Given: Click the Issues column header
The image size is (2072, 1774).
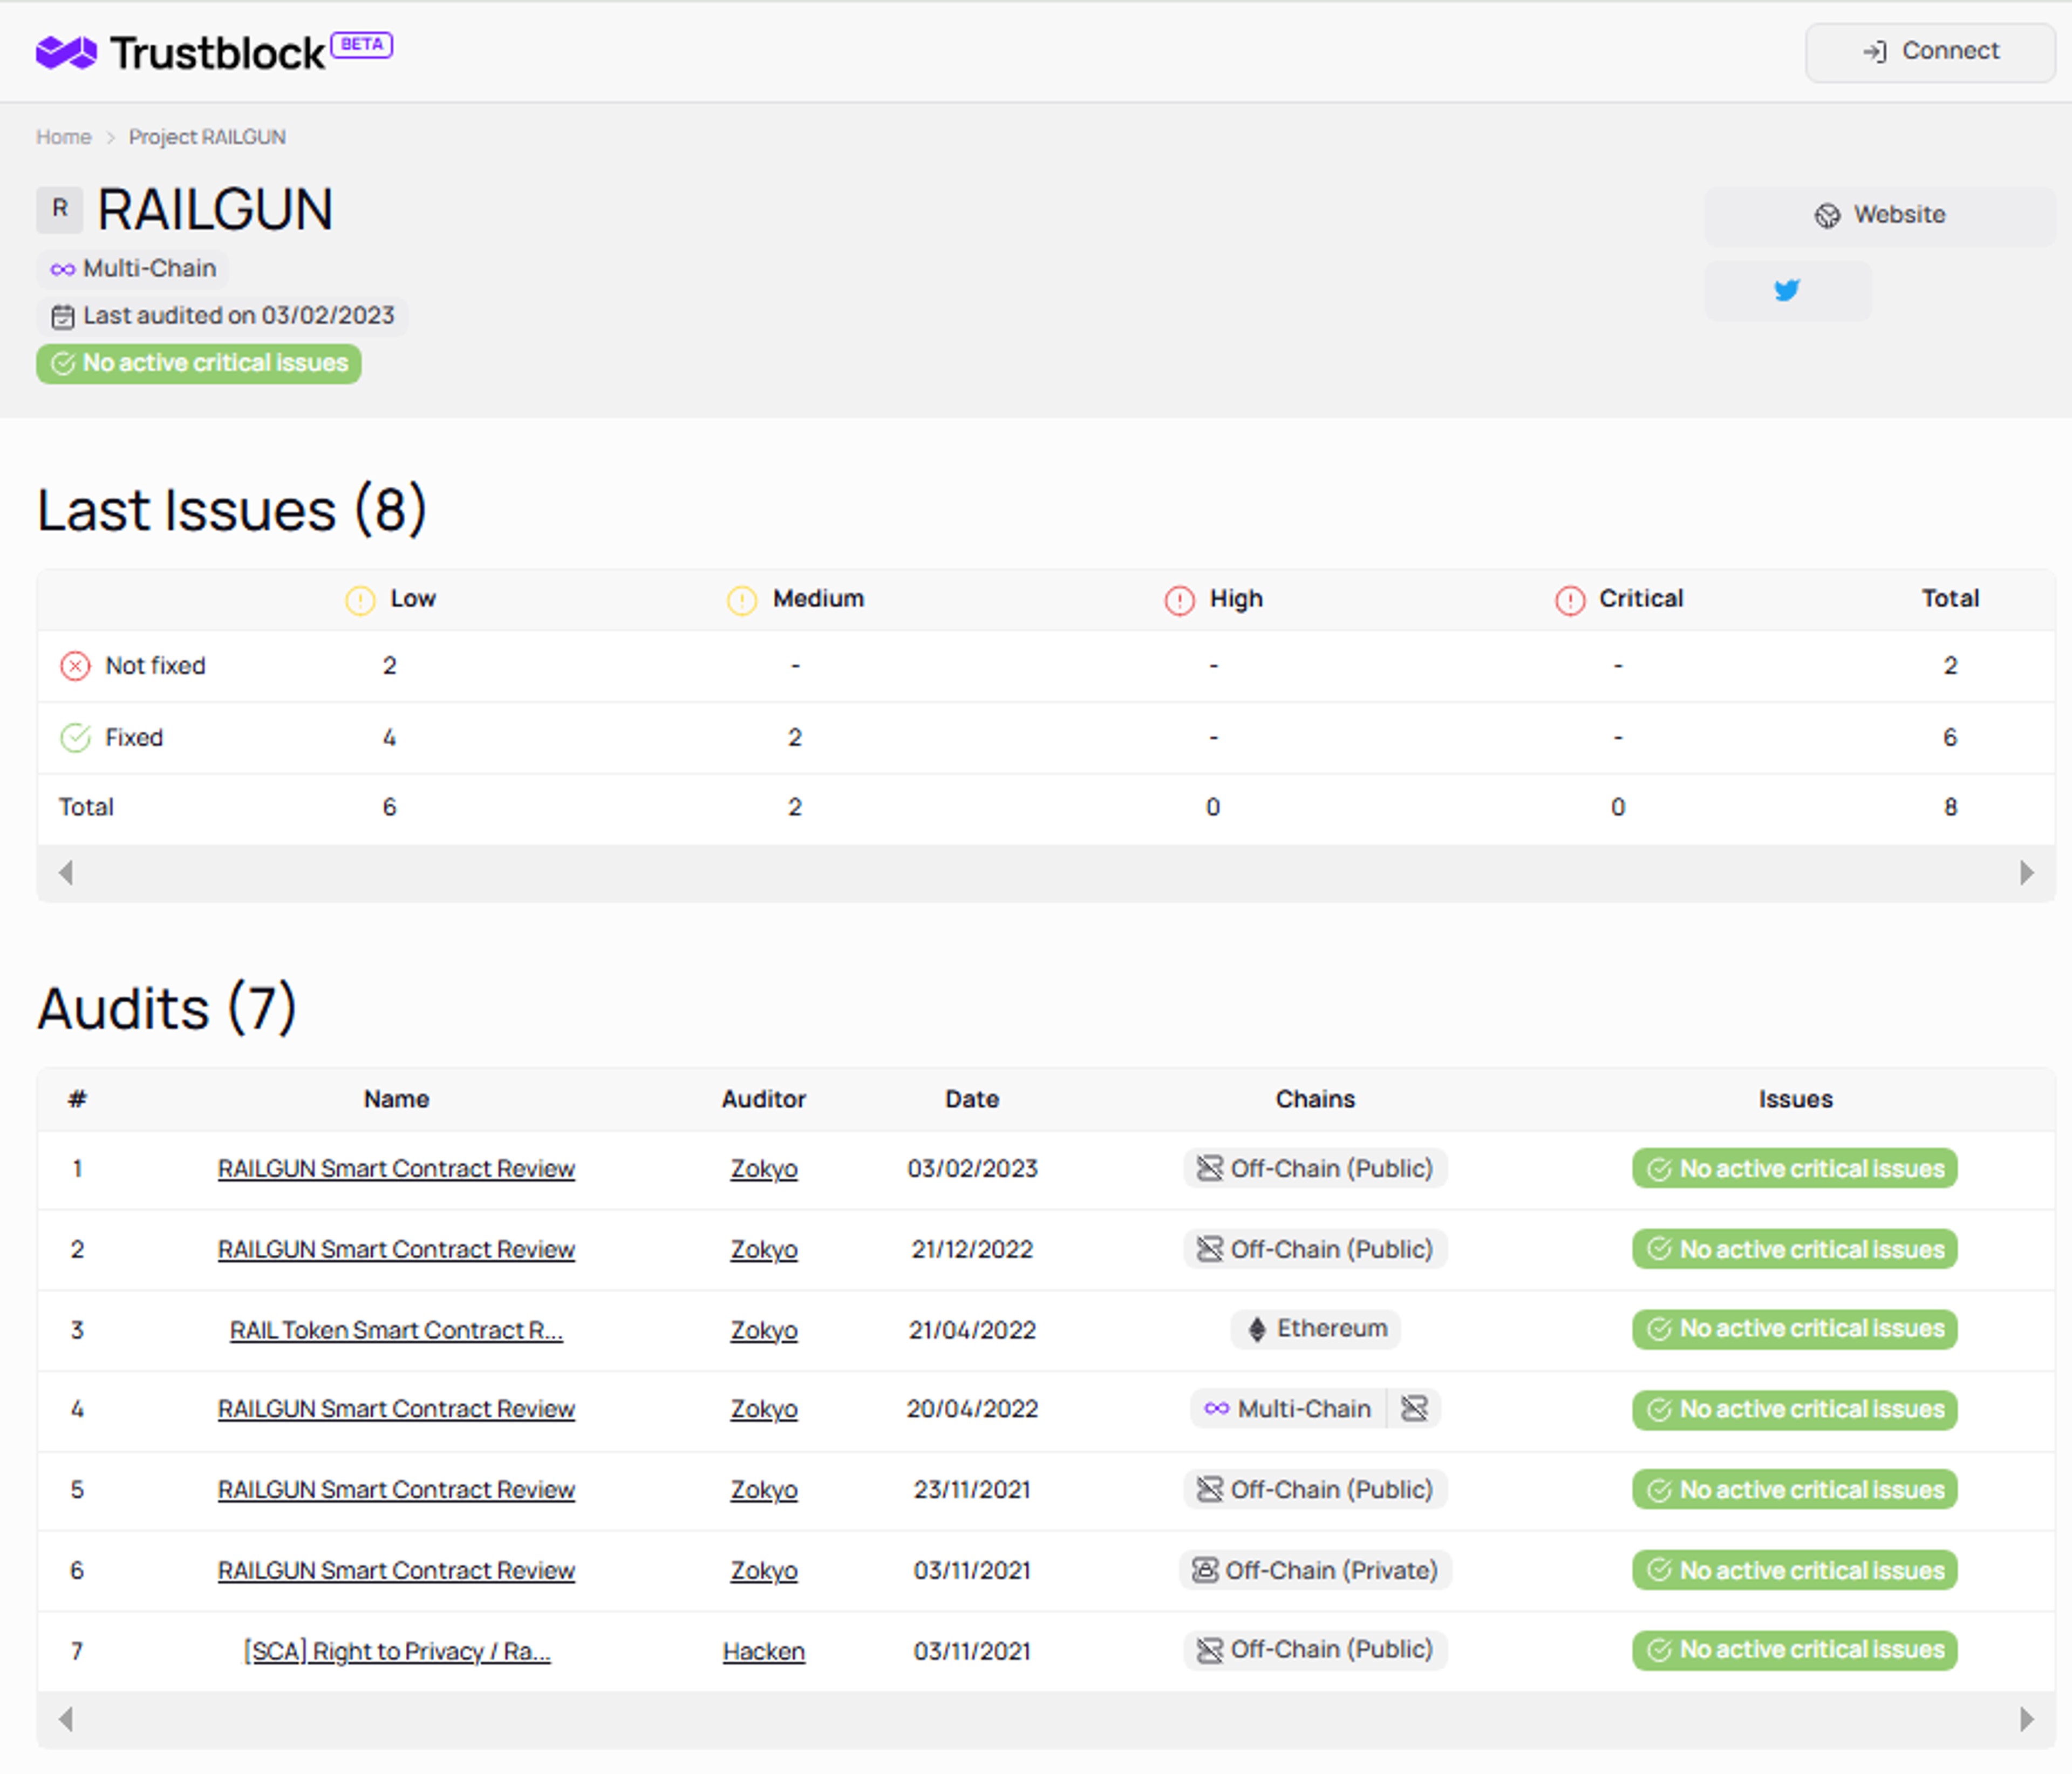Looking at the screenshot, I should 1795,1099.
